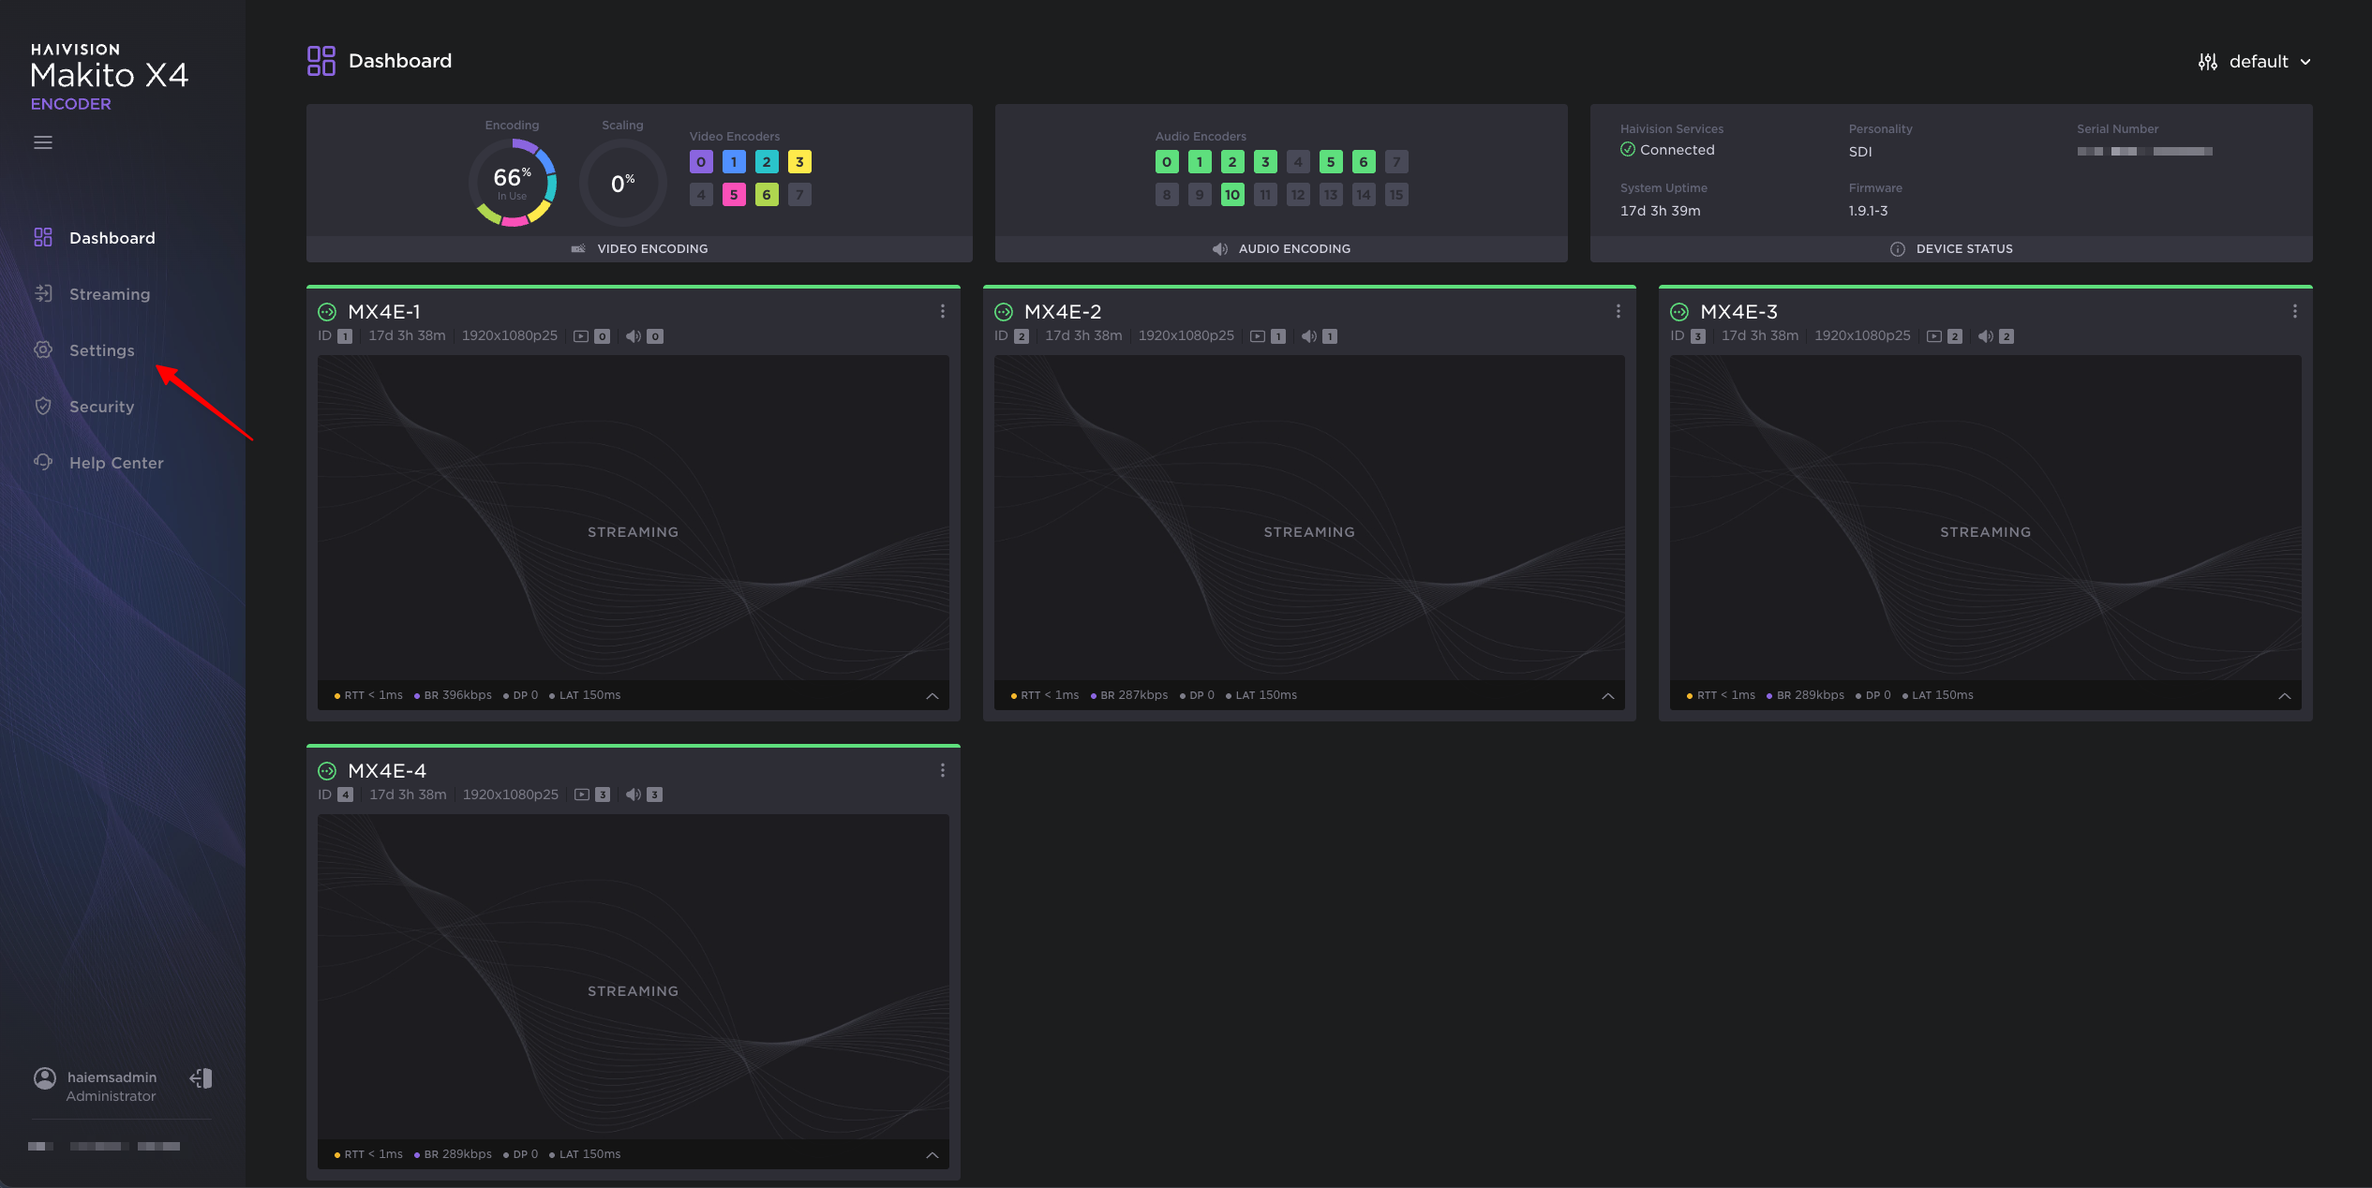Click MX4E-2 video encoder icon

point(1258,336)
